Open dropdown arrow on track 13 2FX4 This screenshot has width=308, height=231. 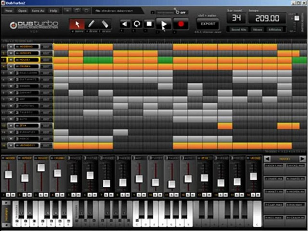point(11,125)
